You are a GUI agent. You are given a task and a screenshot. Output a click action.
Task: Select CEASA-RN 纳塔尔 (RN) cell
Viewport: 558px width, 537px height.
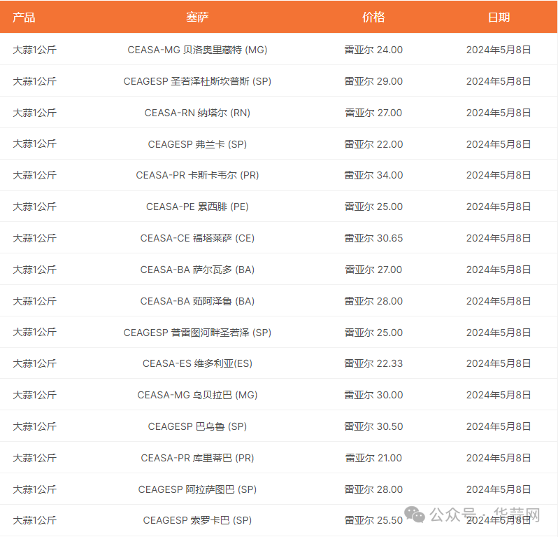[x=197, y=113]
